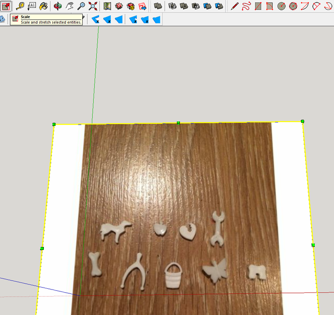Select the Trim solid tool
Viewport: 334px width, 315px height.
click(207, 6)
